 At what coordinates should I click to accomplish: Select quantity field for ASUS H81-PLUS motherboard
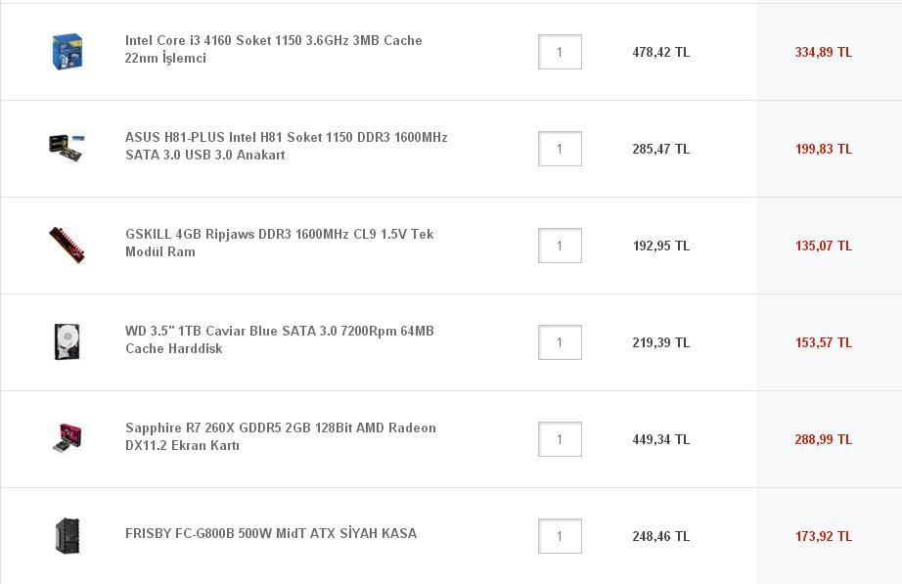click(x=560, y=149)
